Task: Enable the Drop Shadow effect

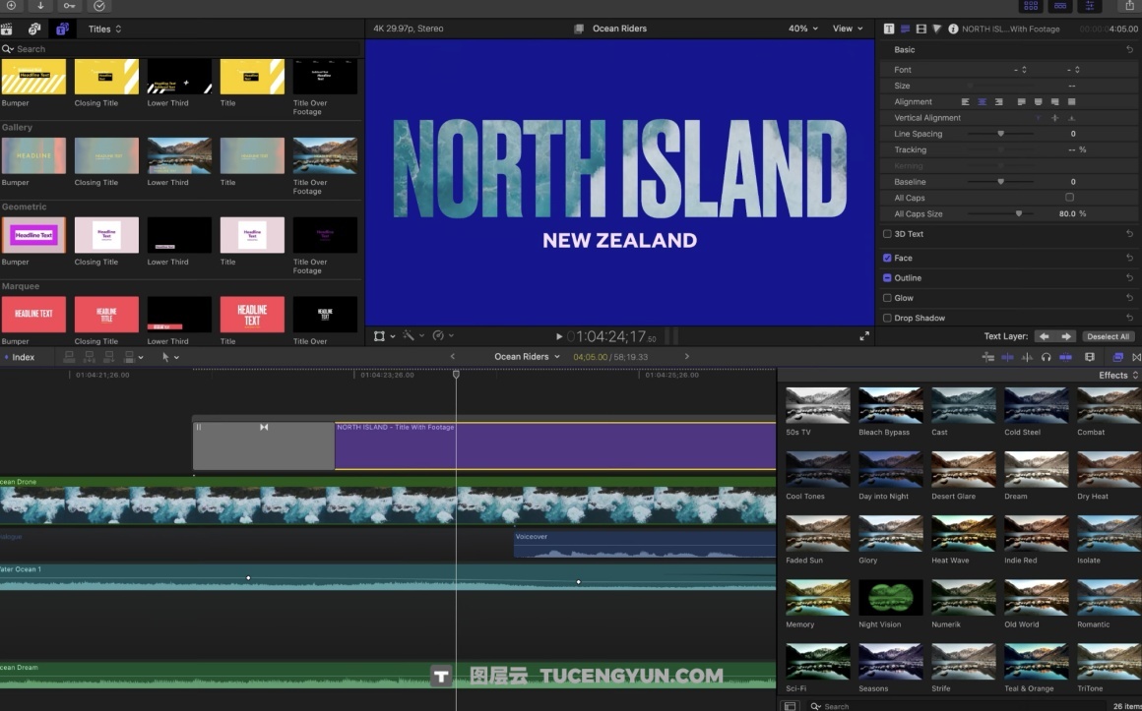Action: (887, 318)
